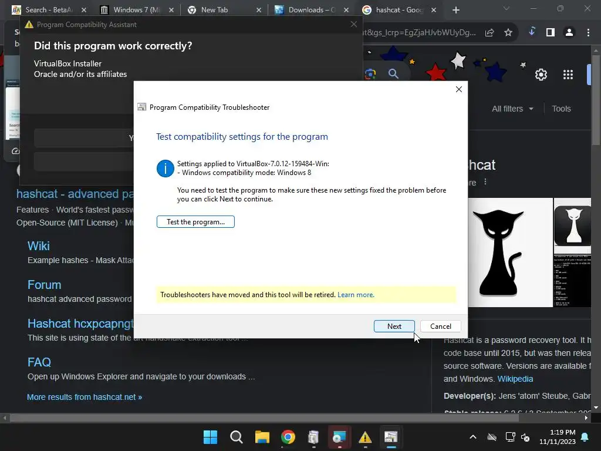
Task: Open the archive utility taskbar icon
Action: point(313,437)
